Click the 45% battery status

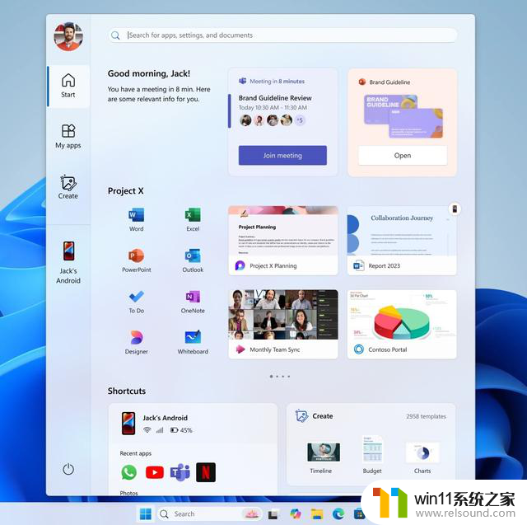(181, 430)
